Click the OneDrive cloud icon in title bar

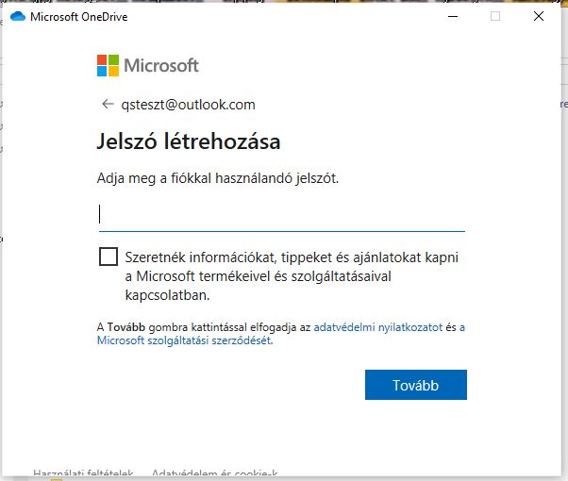(16, 16)
